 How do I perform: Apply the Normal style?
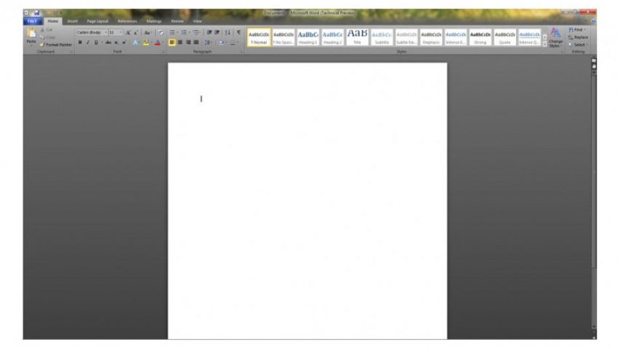point(259,37)
